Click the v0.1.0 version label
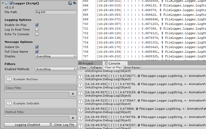 pos(9,7)
